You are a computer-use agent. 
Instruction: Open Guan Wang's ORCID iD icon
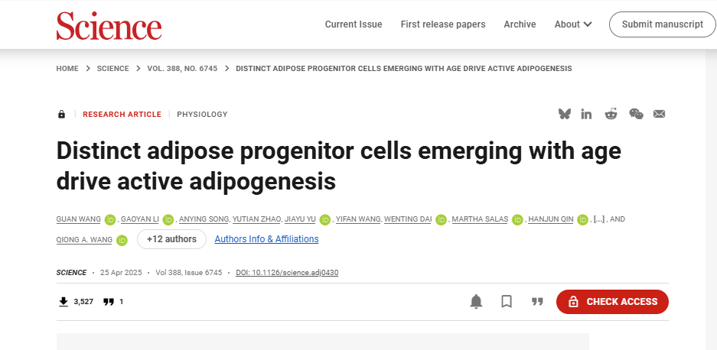[109, 220]
